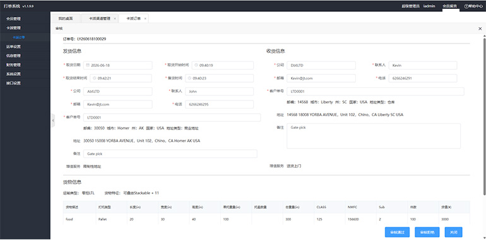The height and width of the screenshot is (240, 486).
Task: Open the 会员管理 sidebar menu
Action: 25,18
